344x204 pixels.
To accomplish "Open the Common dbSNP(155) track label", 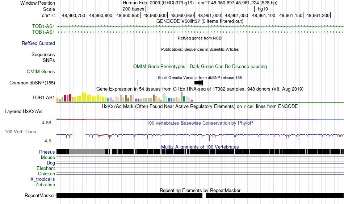I will click(32, 83).
